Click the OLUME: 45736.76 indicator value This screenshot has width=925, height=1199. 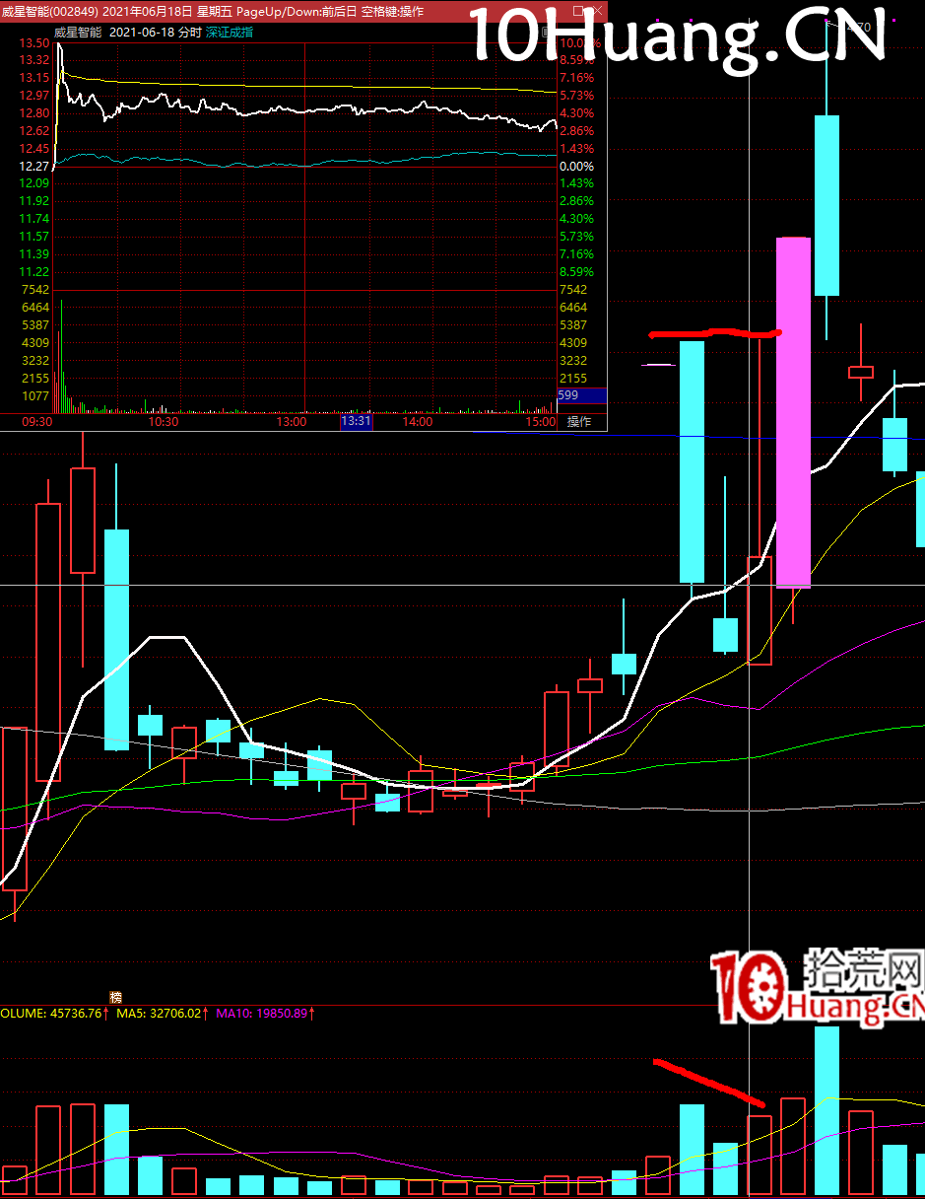tap(54, 1013)
